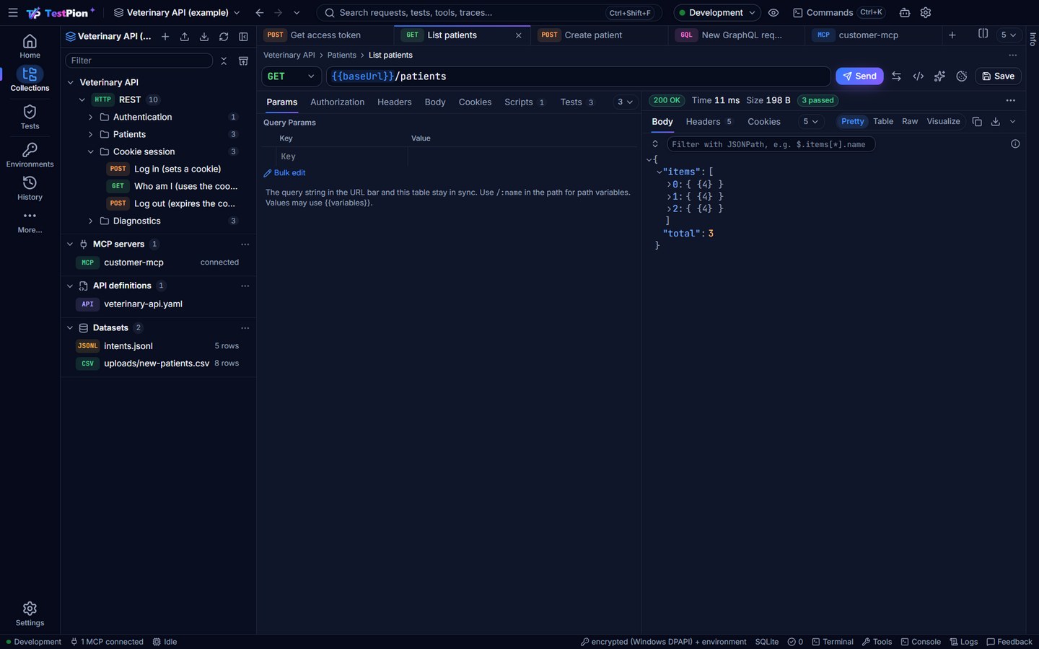
Task: Expand the Diagnostics folder
Action: 90,221
